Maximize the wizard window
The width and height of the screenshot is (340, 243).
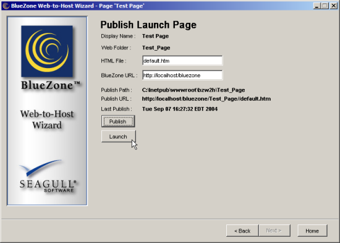pyautogui.click(x=325, y=6)
